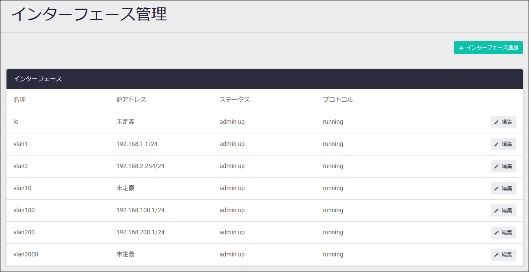Click the 192.168.100.1/24 address cell
This screenshot has height=272, width=529.
(140, 210)
